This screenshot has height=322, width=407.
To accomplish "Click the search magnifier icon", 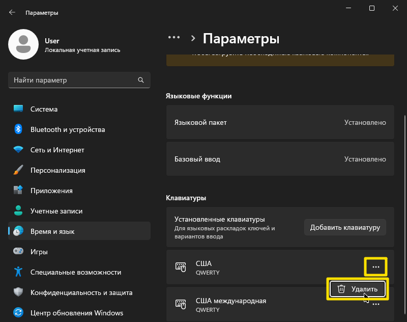I will point(141,81).
